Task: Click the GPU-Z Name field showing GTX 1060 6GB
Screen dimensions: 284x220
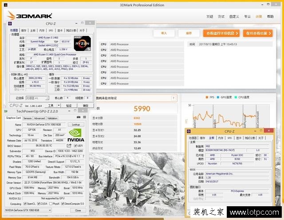Action: click(x=44, y=125)
